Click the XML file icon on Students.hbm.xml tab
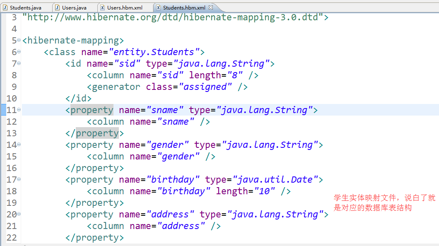 159,7
